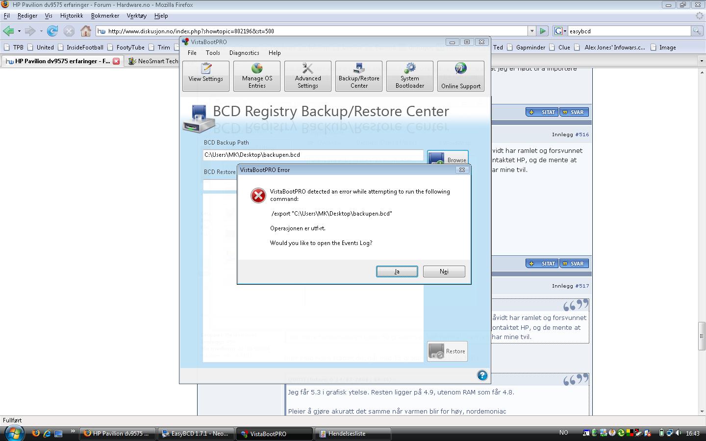Viewport: 706px width, 441px height.
Task: Open list all tabs dropdown
Action: point(701,61)
